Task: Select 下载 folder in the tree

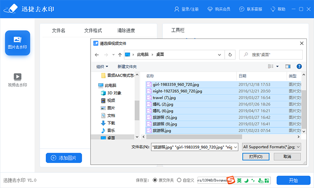Action: click(x=108, y=123)
